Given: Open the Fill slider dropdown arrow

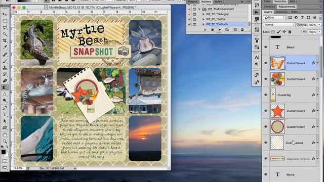Looking at the screenshot, I should click(x=319, y=32).
